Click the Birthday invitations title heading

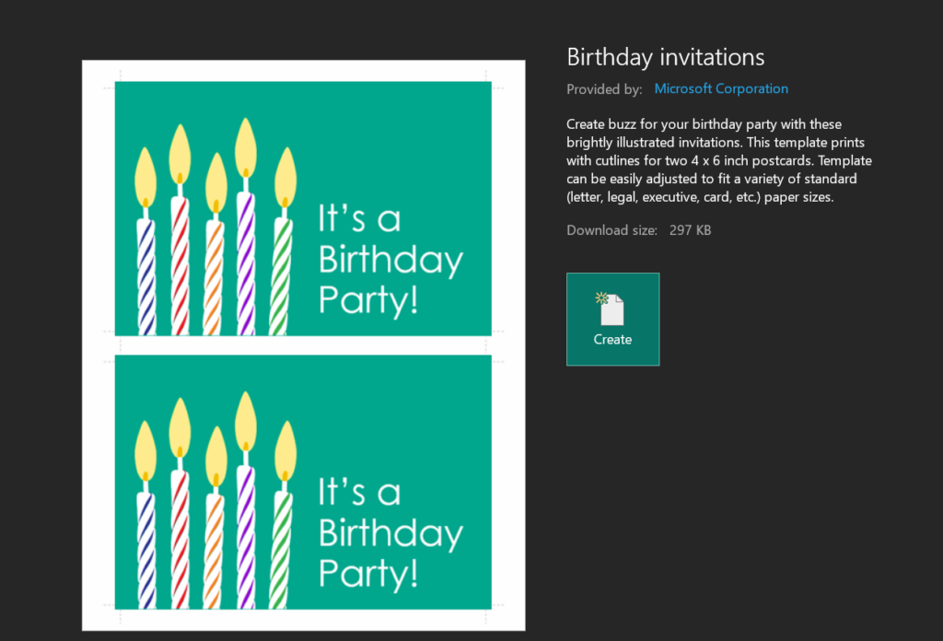click(x=665, y=57)
